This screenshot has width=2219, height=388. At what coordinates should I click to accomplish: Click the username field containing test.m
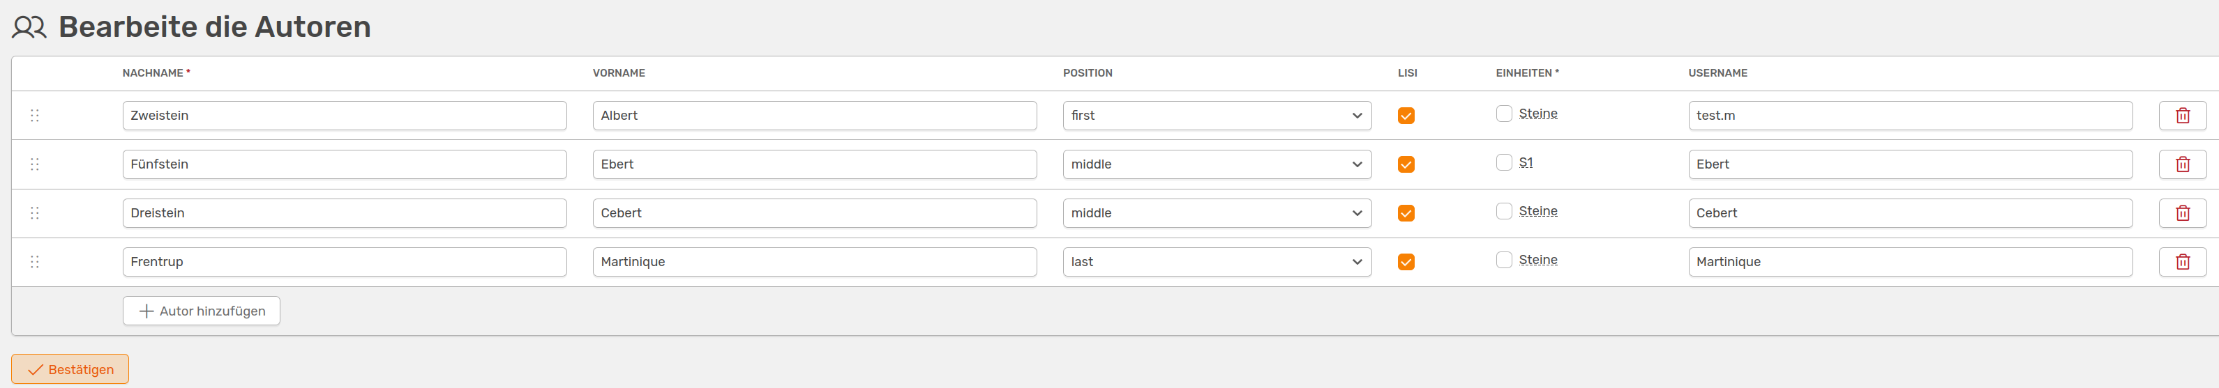coord(1910,115)
